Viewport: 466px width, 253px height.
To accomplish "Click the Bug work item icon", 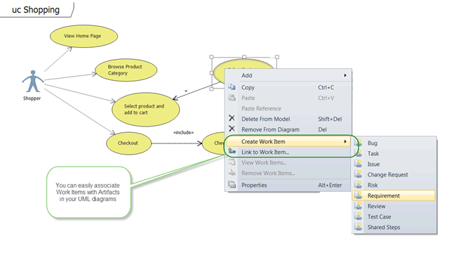I will pos(358,143).
